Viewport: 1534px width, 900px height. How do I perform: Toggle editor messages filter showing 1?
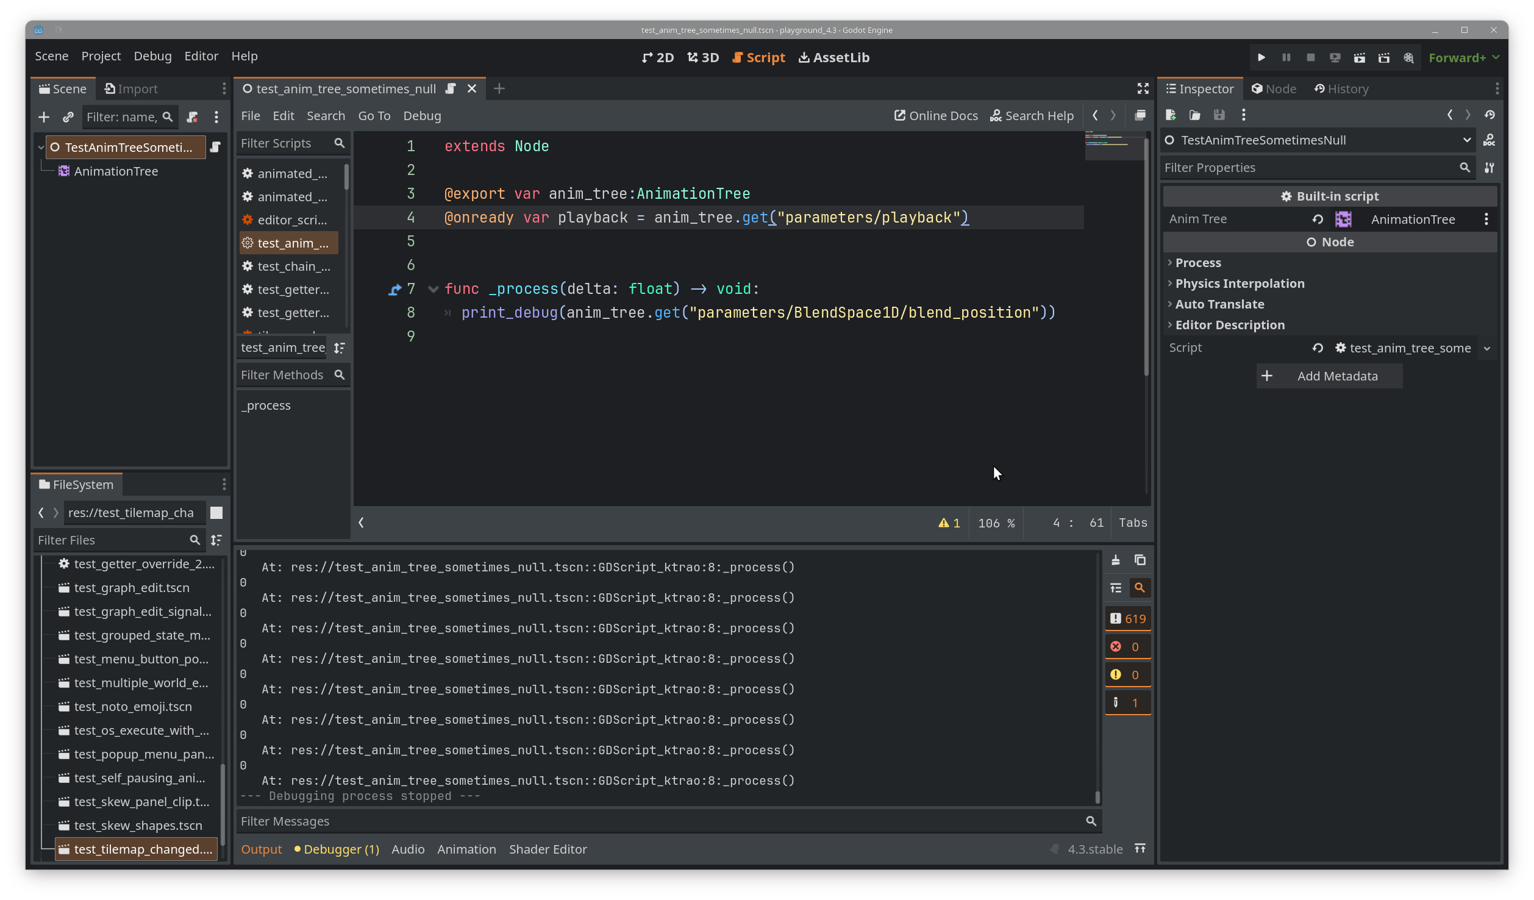point(1127,702)
